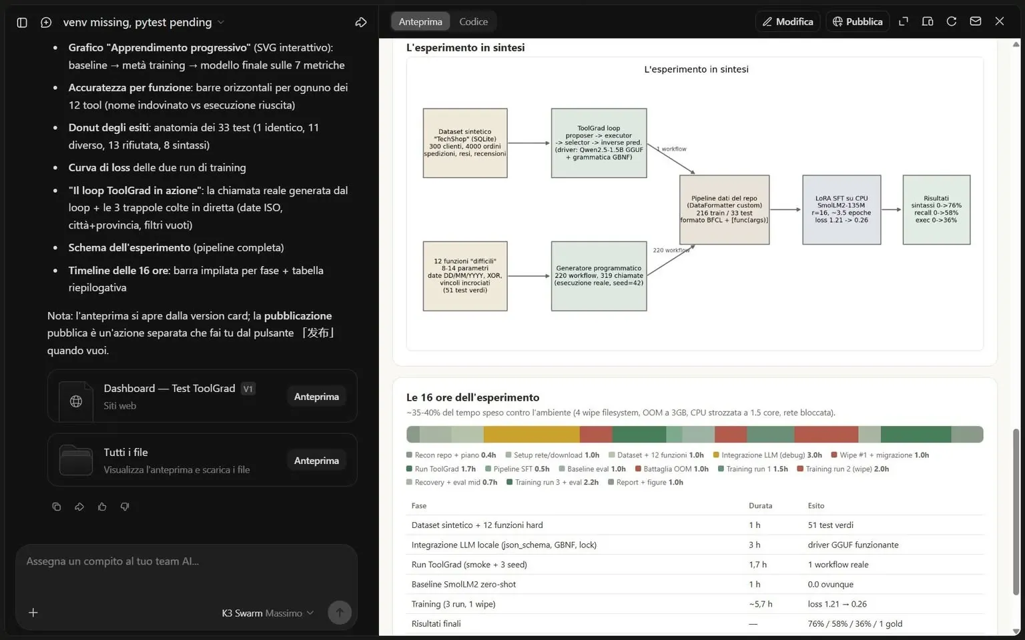Screen dimensions: 1025x640
Task: Click the 'driver GGUF funzionante' table cell
Action: [x=853, y=545]
